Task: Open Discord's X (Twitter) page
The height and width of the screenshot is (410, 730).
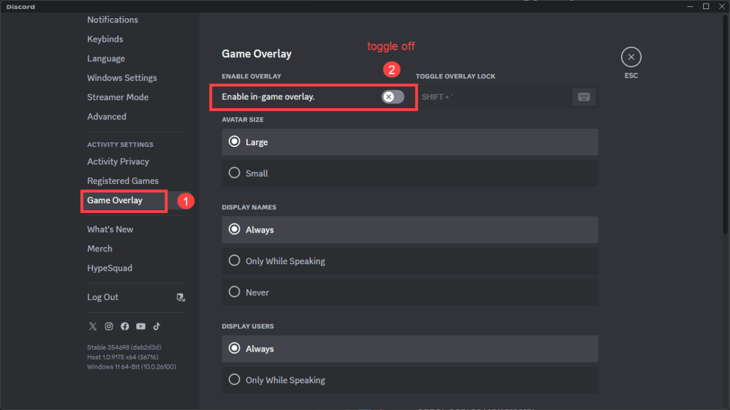Action: (92, 326)
